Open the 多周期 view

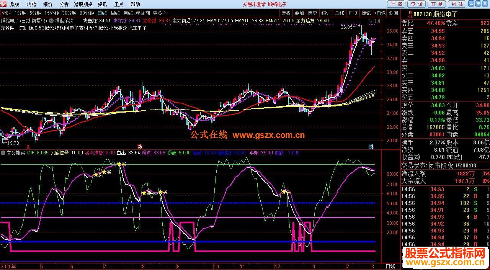(143, 13)
